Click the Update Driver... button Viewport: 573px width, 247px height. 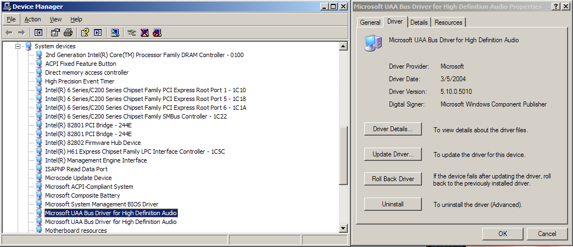(x=393, y=154)
